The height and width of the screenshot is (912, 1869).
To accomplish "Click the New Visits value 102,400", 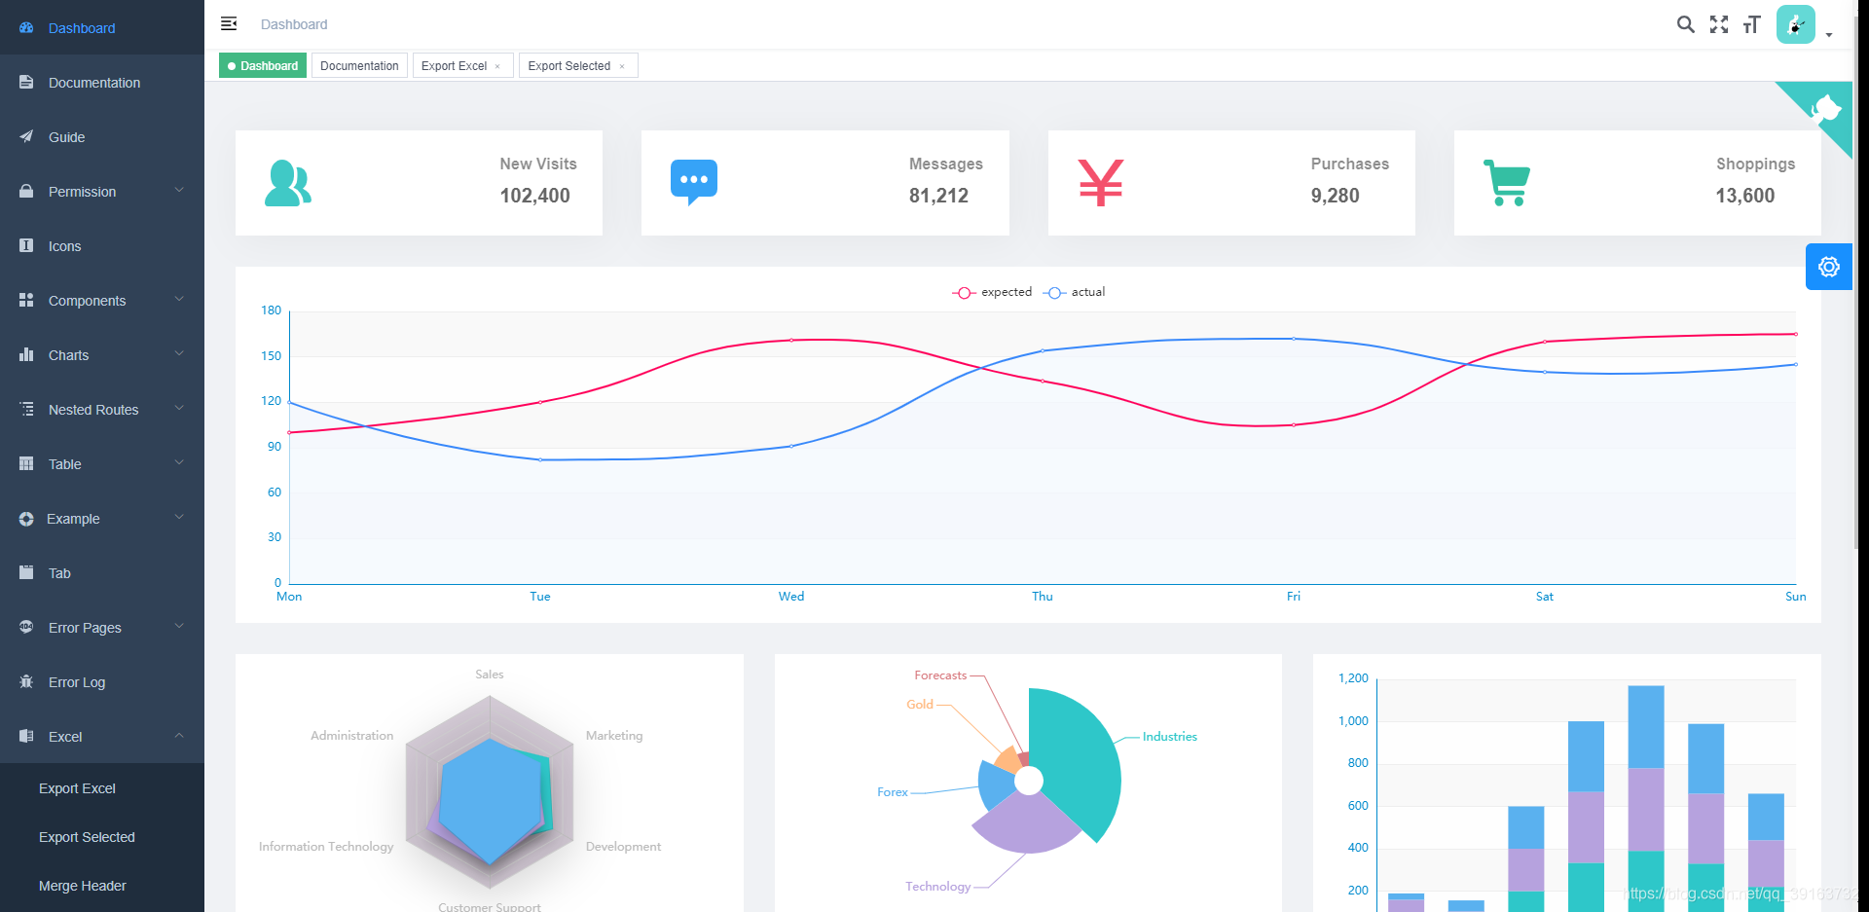I will point(534,196).
